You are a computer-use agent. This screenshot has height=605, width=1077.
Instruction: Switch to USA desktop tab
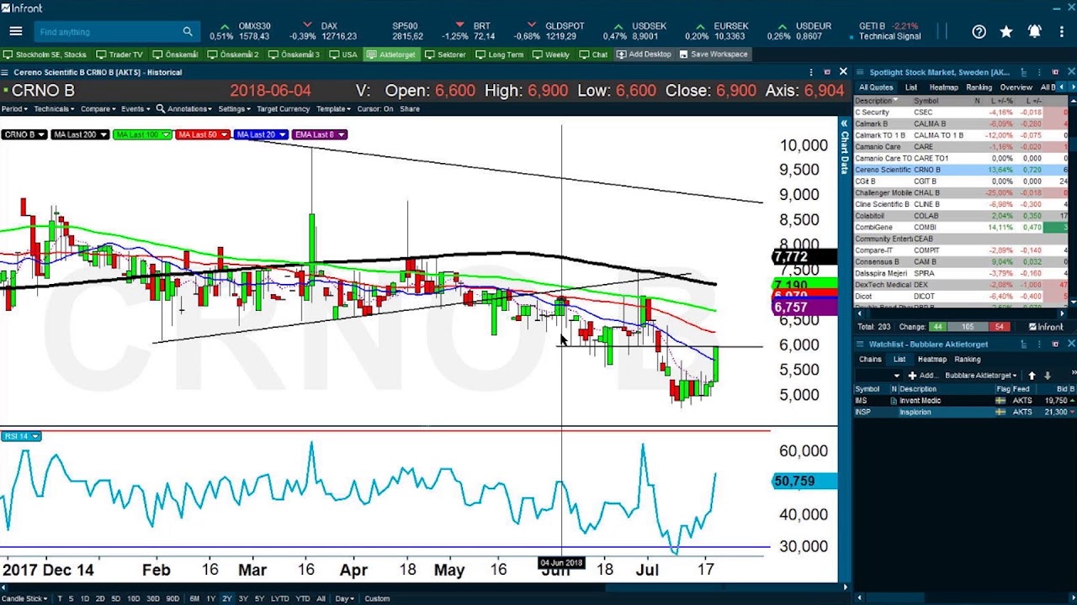tap(344, 54)
